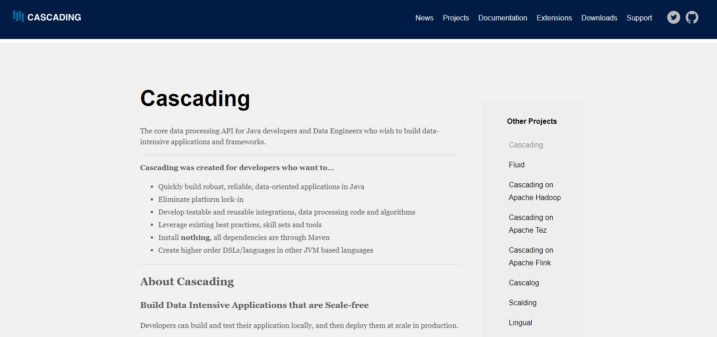This screenshot has width=717, height=337.
Task: Select the Extensions menu item
Action: coord(554,18)
